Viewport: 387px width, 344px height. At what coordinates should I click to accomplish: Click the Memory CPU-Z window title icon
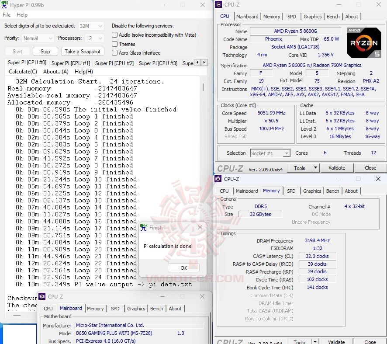218,179
